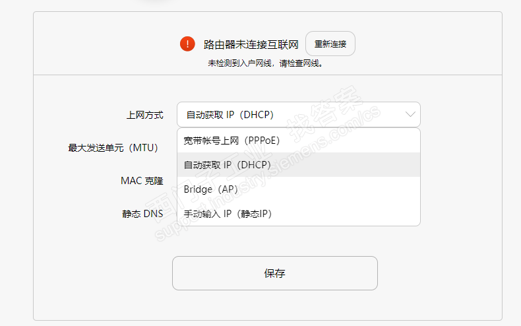Viewport: 521px width, 326px height.
Task: Select 手动输入 IP (静态IP) option
Action: pyautogui.click(x=228, y=214)
